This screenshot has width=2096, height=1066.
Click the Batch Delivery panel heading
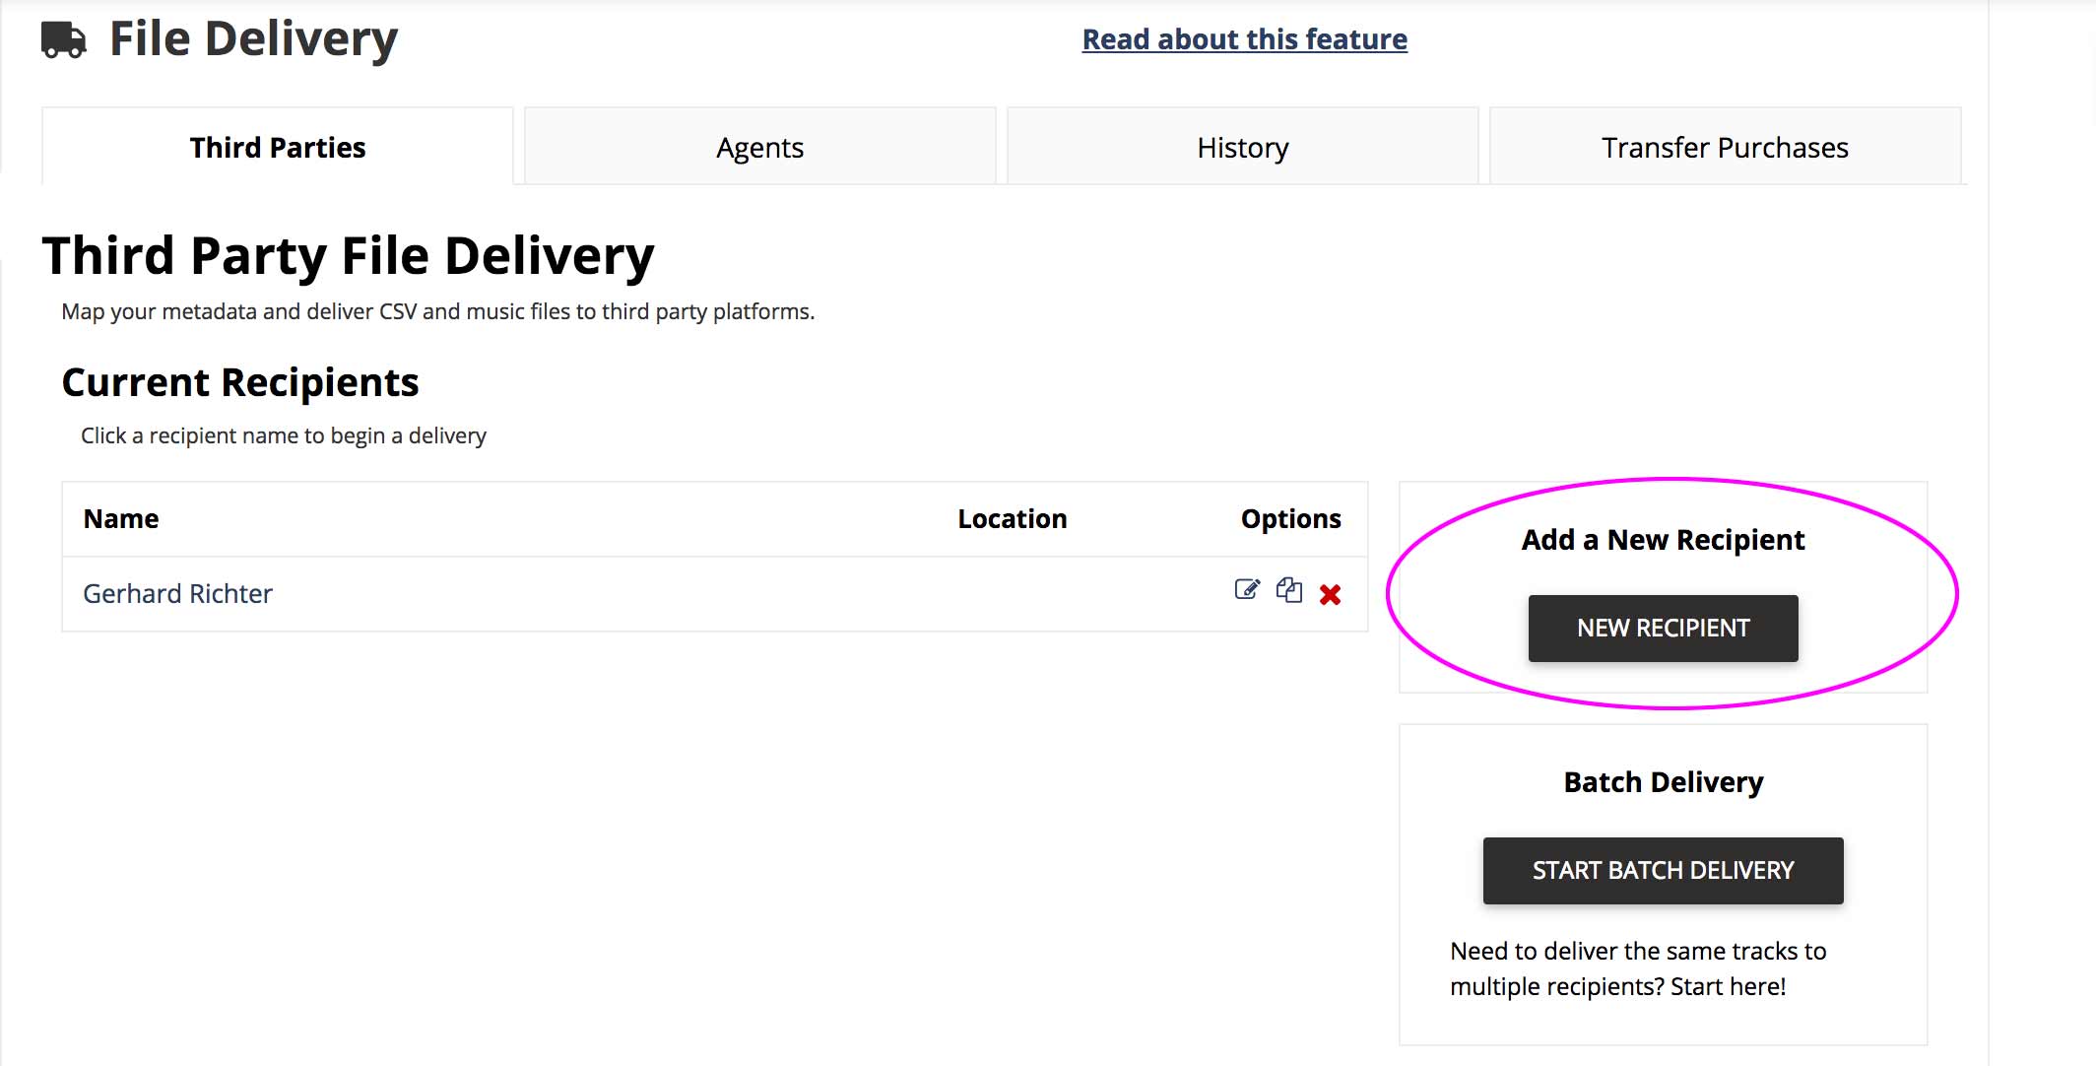coord(1663,782)
